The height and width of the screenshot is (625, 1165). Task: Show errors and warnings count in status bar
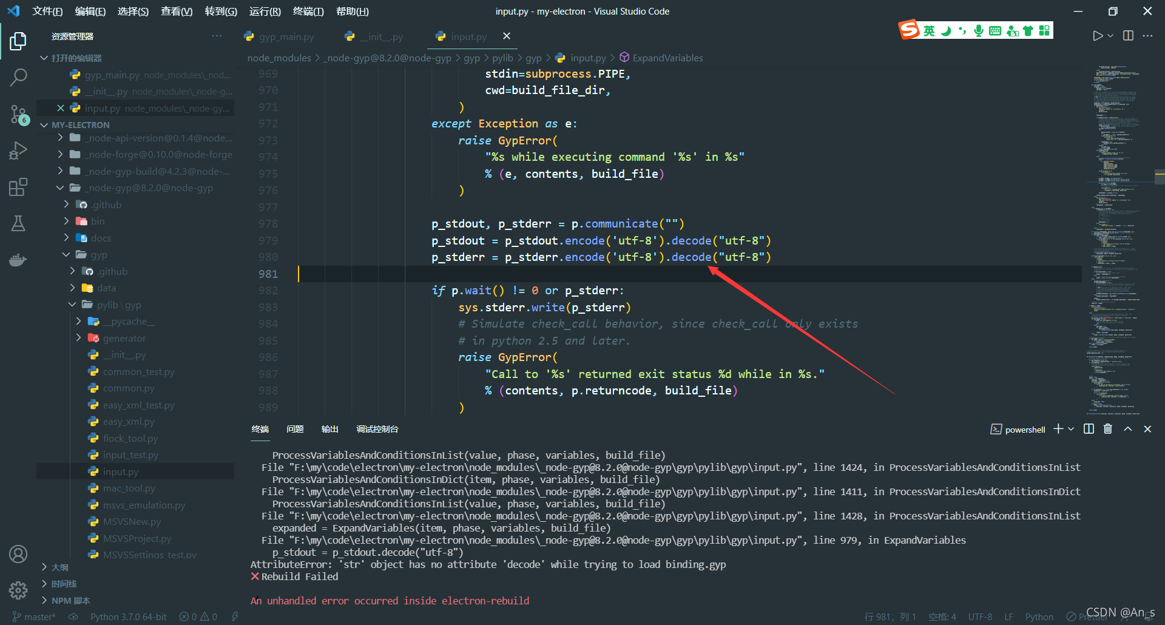[198, 617]
